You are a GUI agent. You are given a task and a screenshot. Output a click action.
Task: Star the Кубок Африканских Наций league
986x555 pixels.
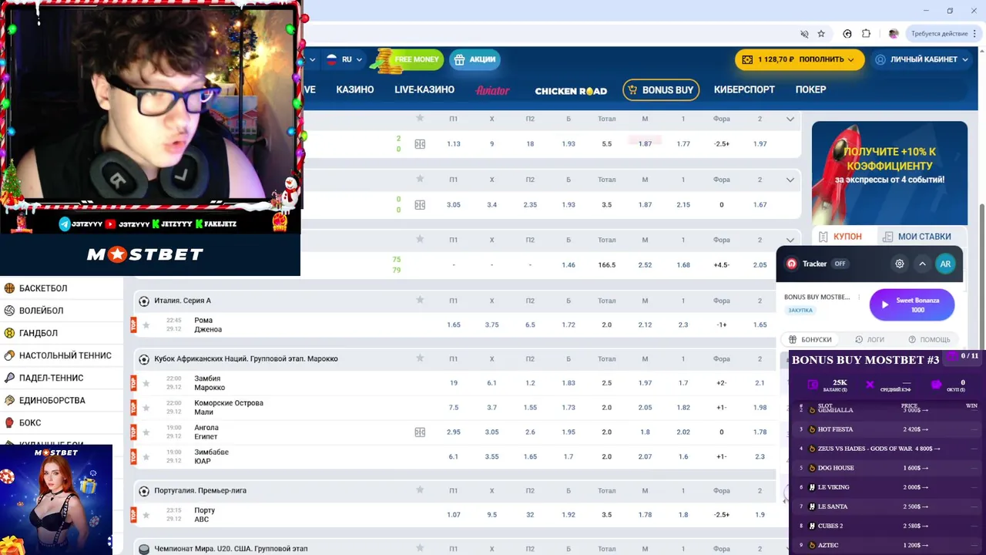click(x=420, y=358)
